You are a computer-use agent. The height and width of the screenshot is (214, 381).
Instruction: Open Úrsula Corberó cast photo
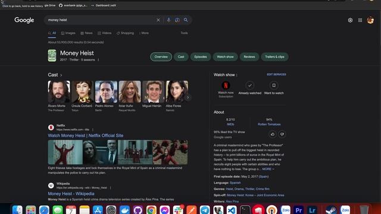click(82, 92)
